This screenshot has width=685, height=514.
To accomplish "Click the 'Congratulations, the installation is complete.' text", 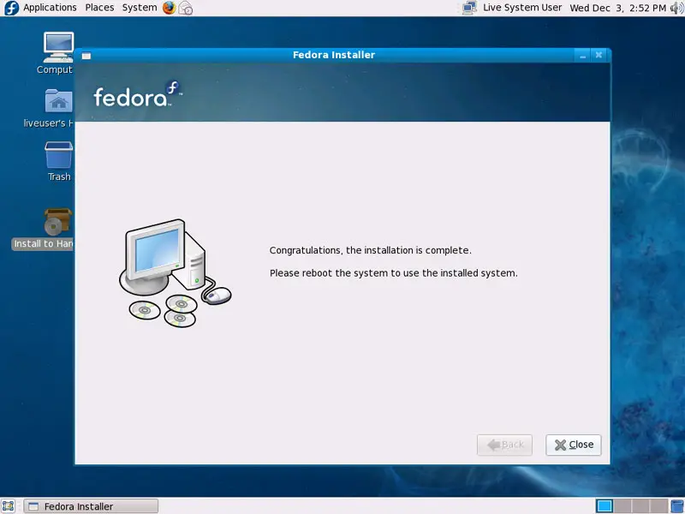I will [x=371, y=250].
